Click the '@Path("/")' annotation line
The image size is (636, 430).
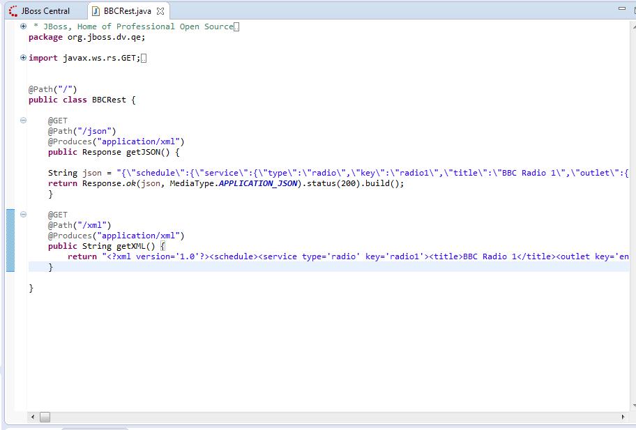pos(53,89)
